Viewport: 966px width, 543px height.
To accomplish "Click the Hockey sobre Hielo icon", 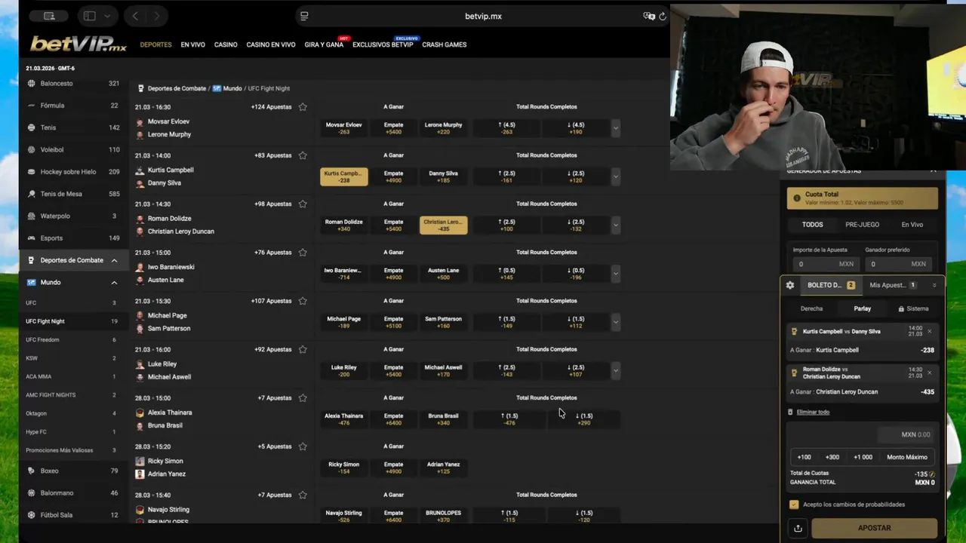I will click(x=32, y=171).
